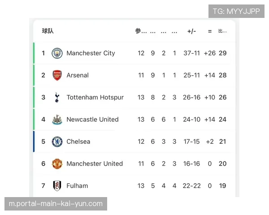269x215 pixels.
Task: Click the Manchester United crest icon
Action: click(57, 163)
